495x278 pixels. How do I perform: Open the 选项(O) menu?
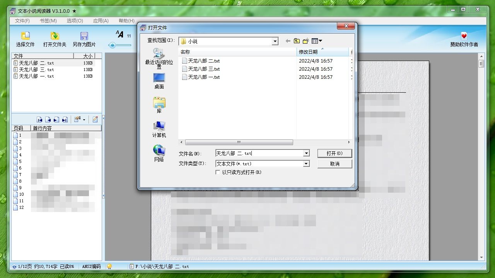75,21
